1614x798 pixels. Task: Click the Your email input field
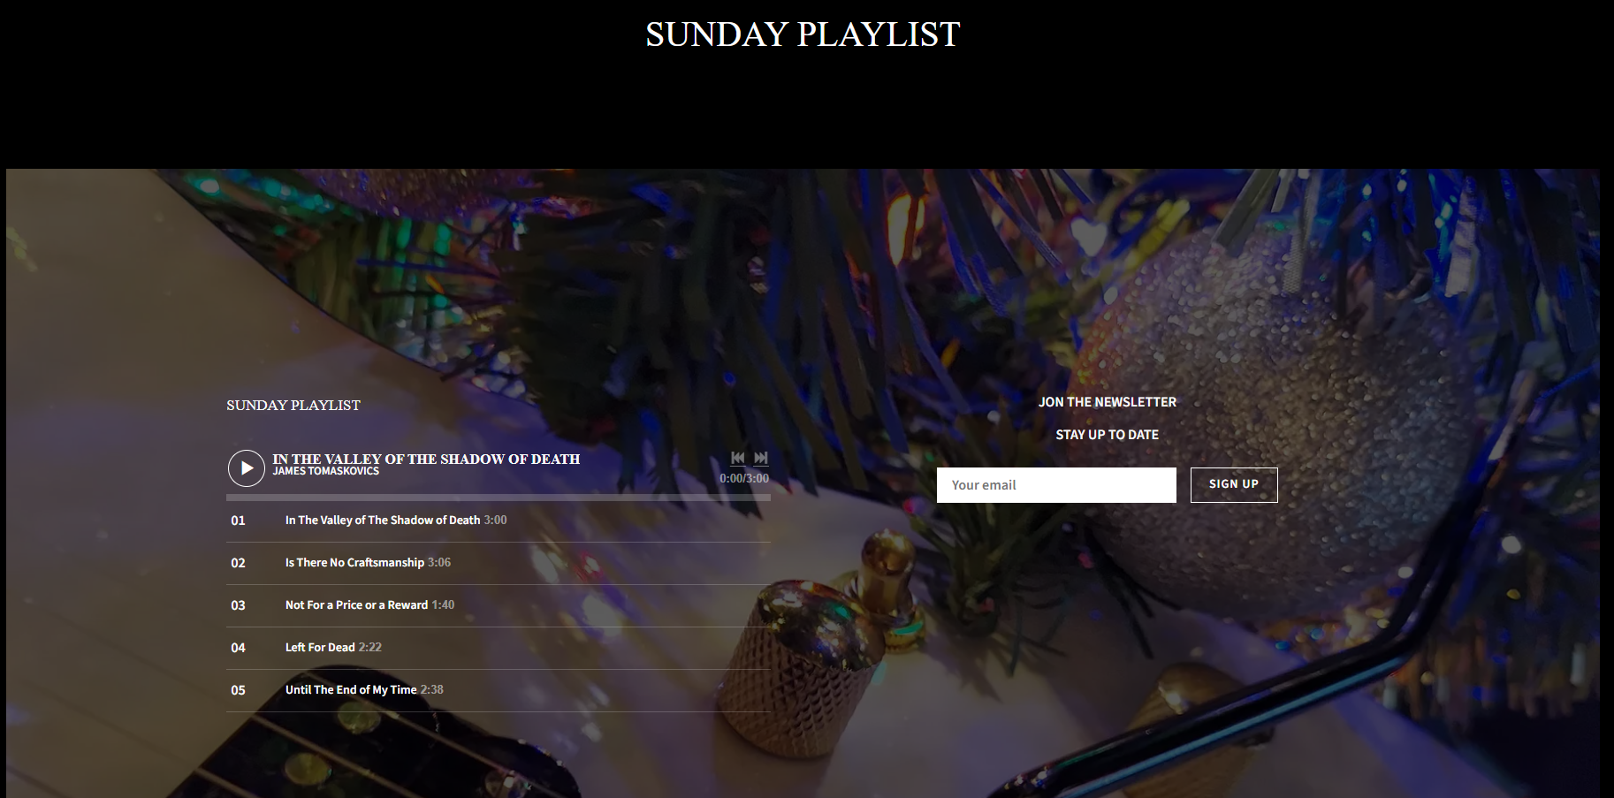pos(1056,485)
